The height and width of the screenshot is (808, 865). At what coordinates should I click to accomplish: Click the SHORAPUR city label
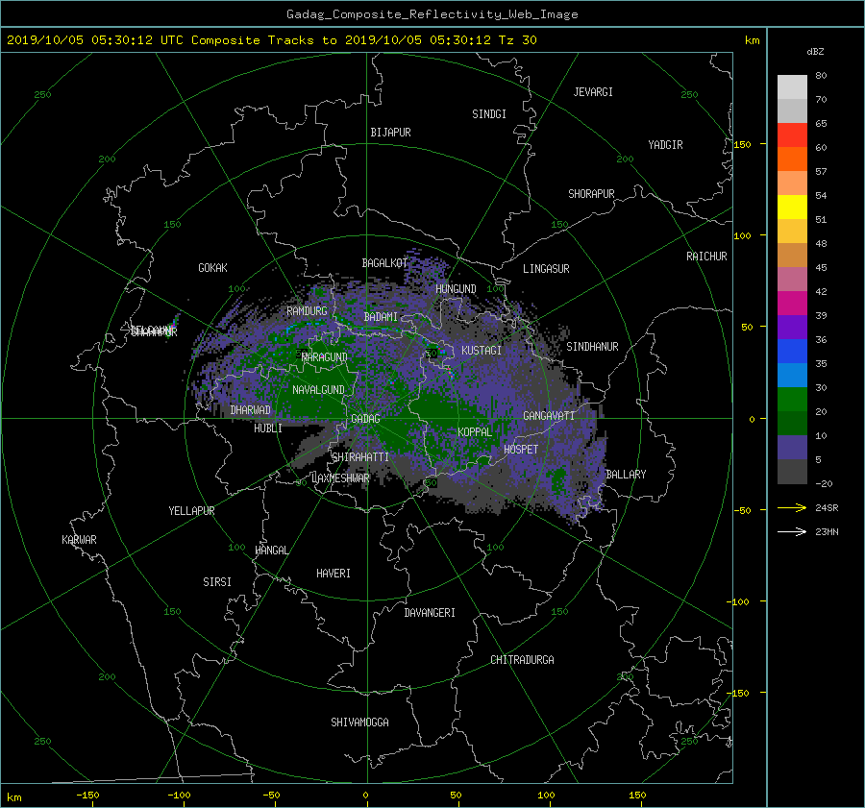[x=591, y=194]
